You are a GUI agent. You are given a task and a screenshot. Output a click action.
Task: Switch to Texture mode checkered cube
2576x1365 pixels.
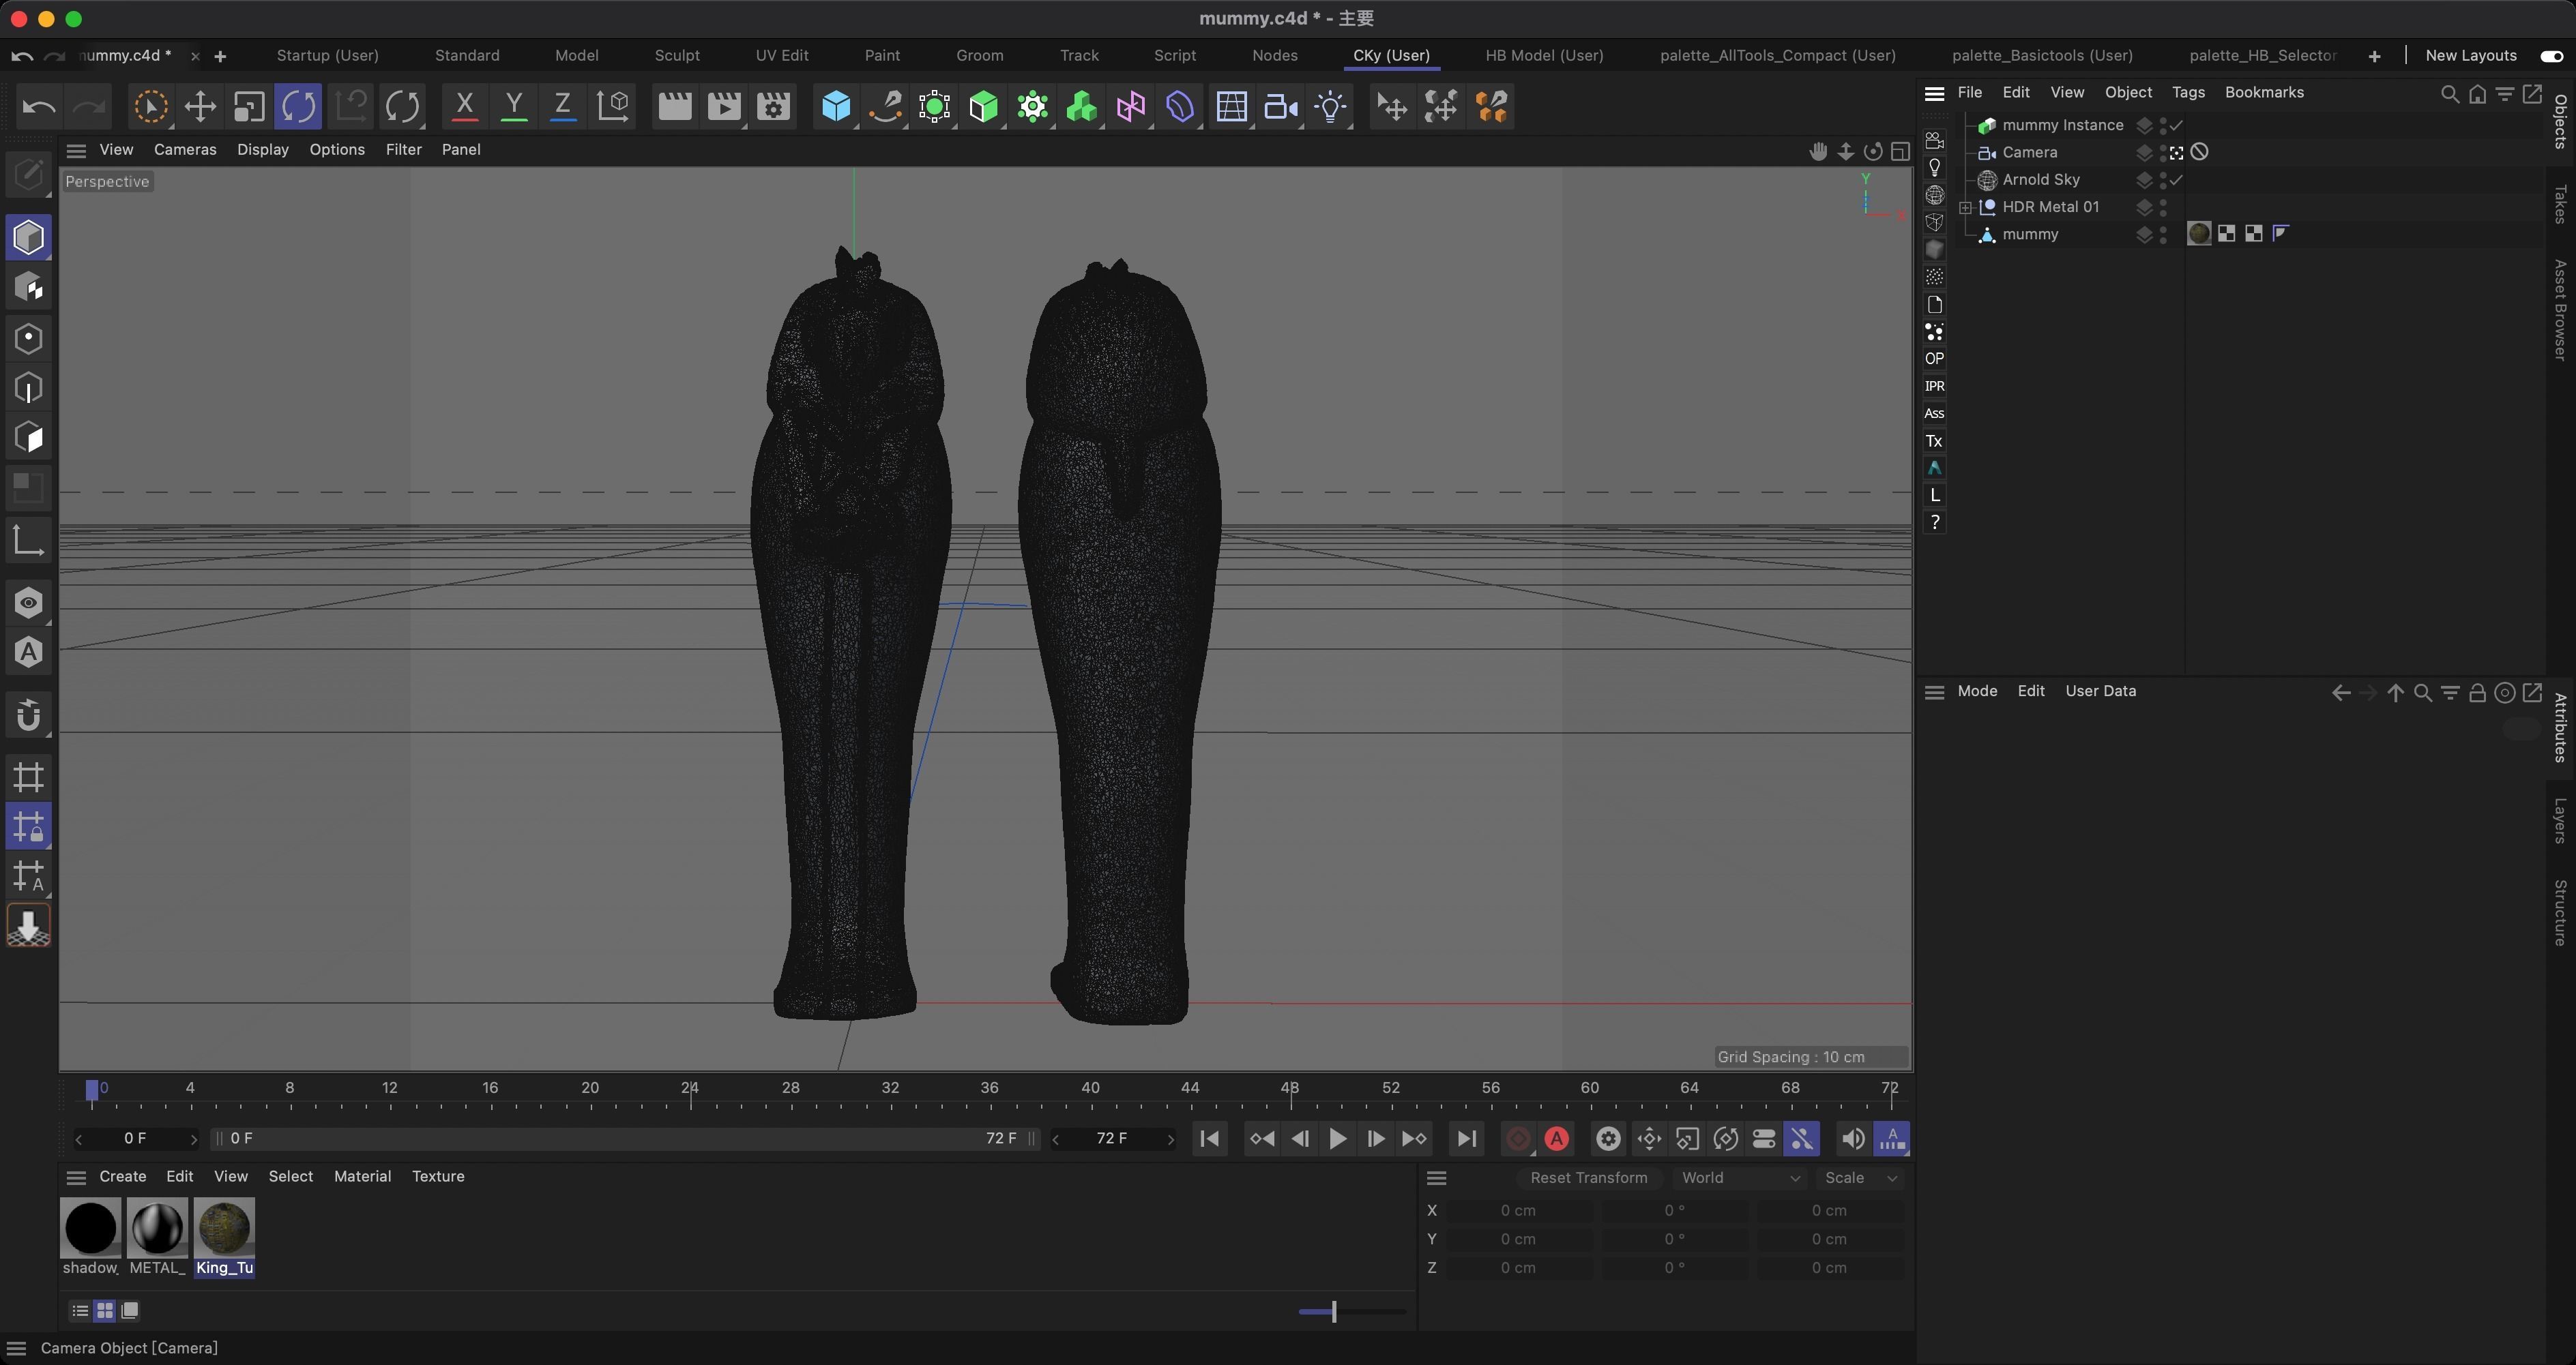click(x=28, y=288)
